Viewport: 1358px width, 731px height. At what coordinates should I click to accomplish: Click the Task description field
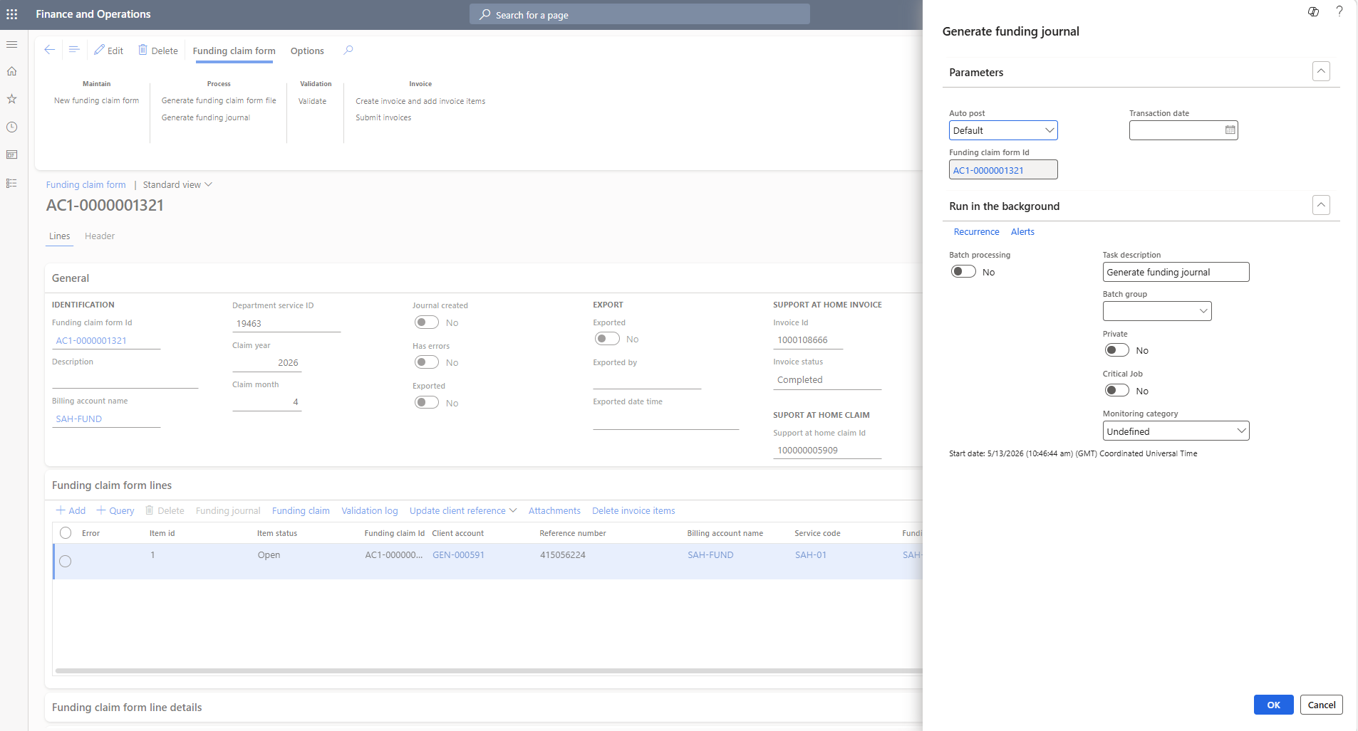[x=1176, y=272]
